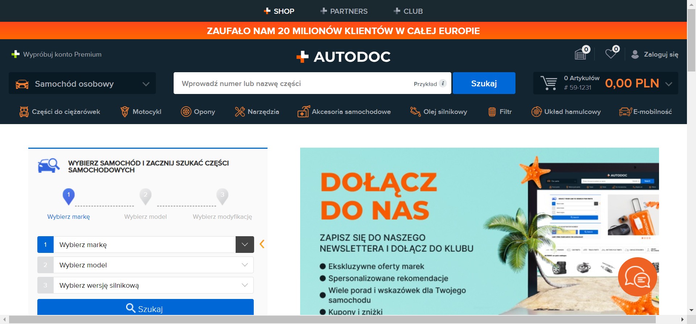
Task: Click the Przykład info icon in the search field
Action: tap(443, 83)
